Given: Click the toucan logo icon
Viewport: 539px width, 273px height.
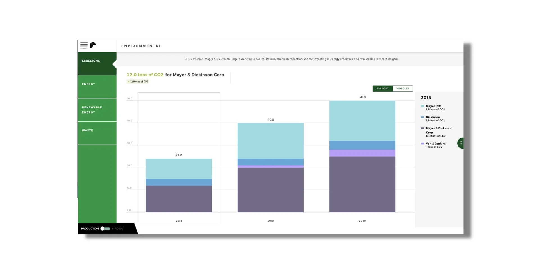Looking at the screenshot, I should click(x=93, y=45).
